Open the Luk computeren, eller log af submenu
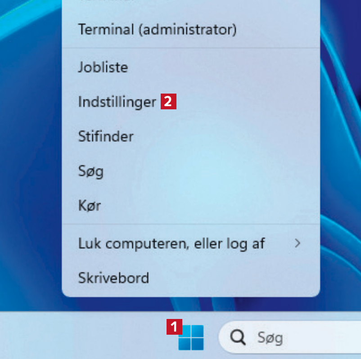Image resolution: width=361 pixels, height=359 pixels. 171,244
